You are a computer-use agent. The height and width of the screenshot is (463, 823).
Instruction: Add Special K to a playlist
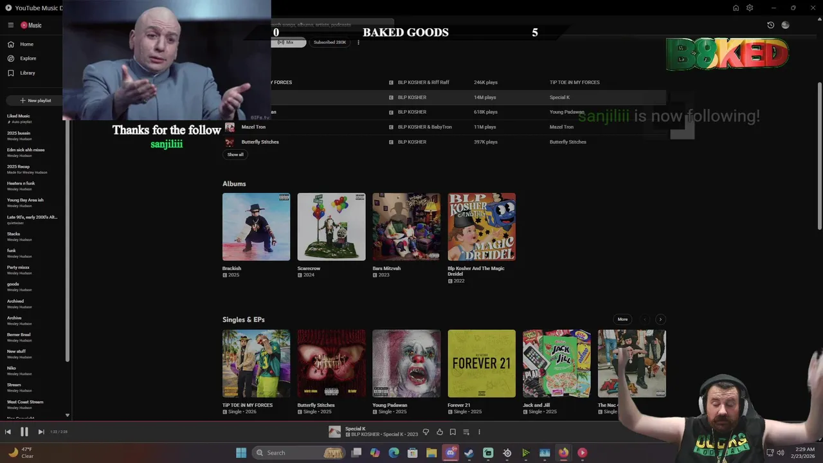click(466, 432)
